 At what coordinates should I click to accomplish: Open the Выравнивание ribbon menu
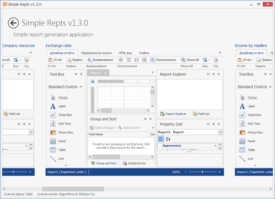(100, 60)
